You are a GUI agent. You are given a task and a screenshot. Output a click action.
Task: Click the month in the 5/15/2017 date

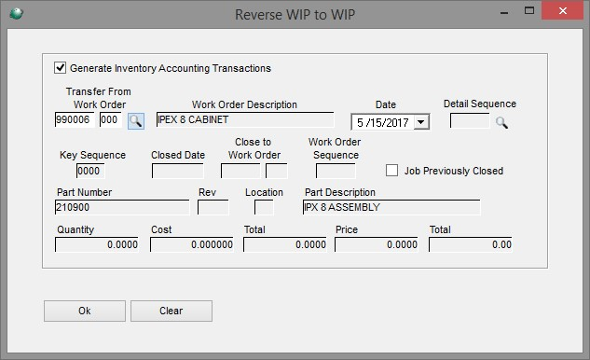[x=360, y=123]
